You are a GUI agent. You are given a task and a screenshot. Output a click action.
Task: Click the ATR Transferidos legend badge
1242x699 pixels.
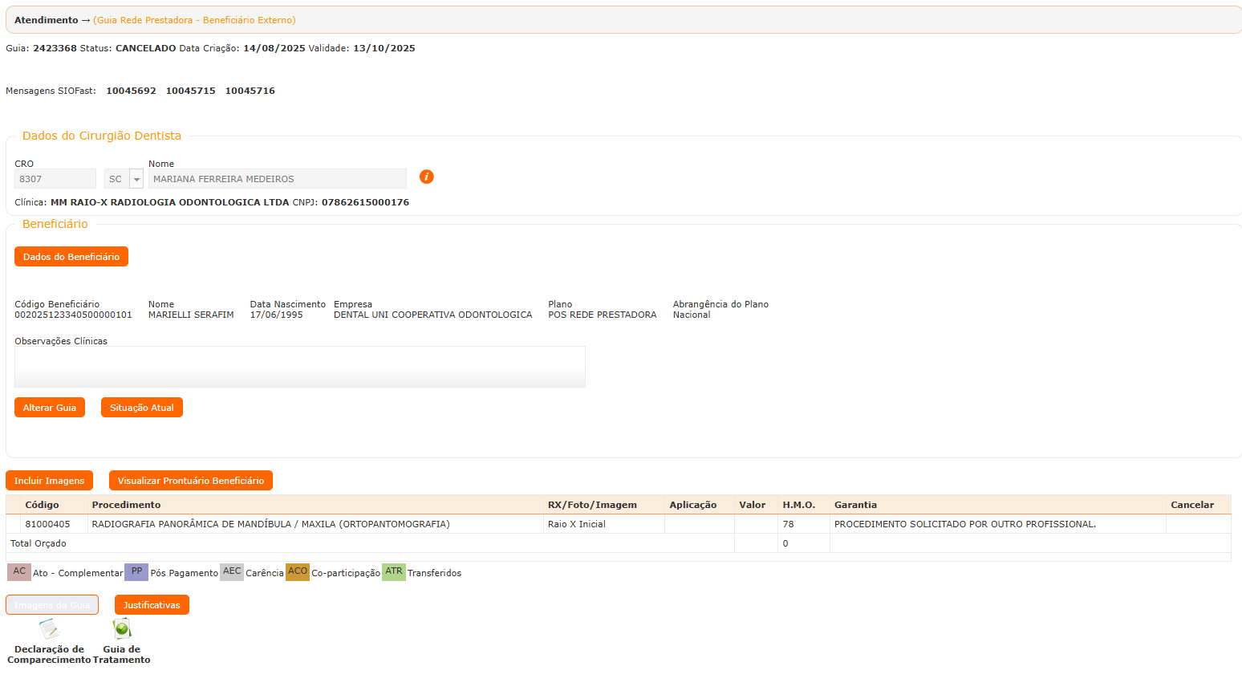point(393,571)
